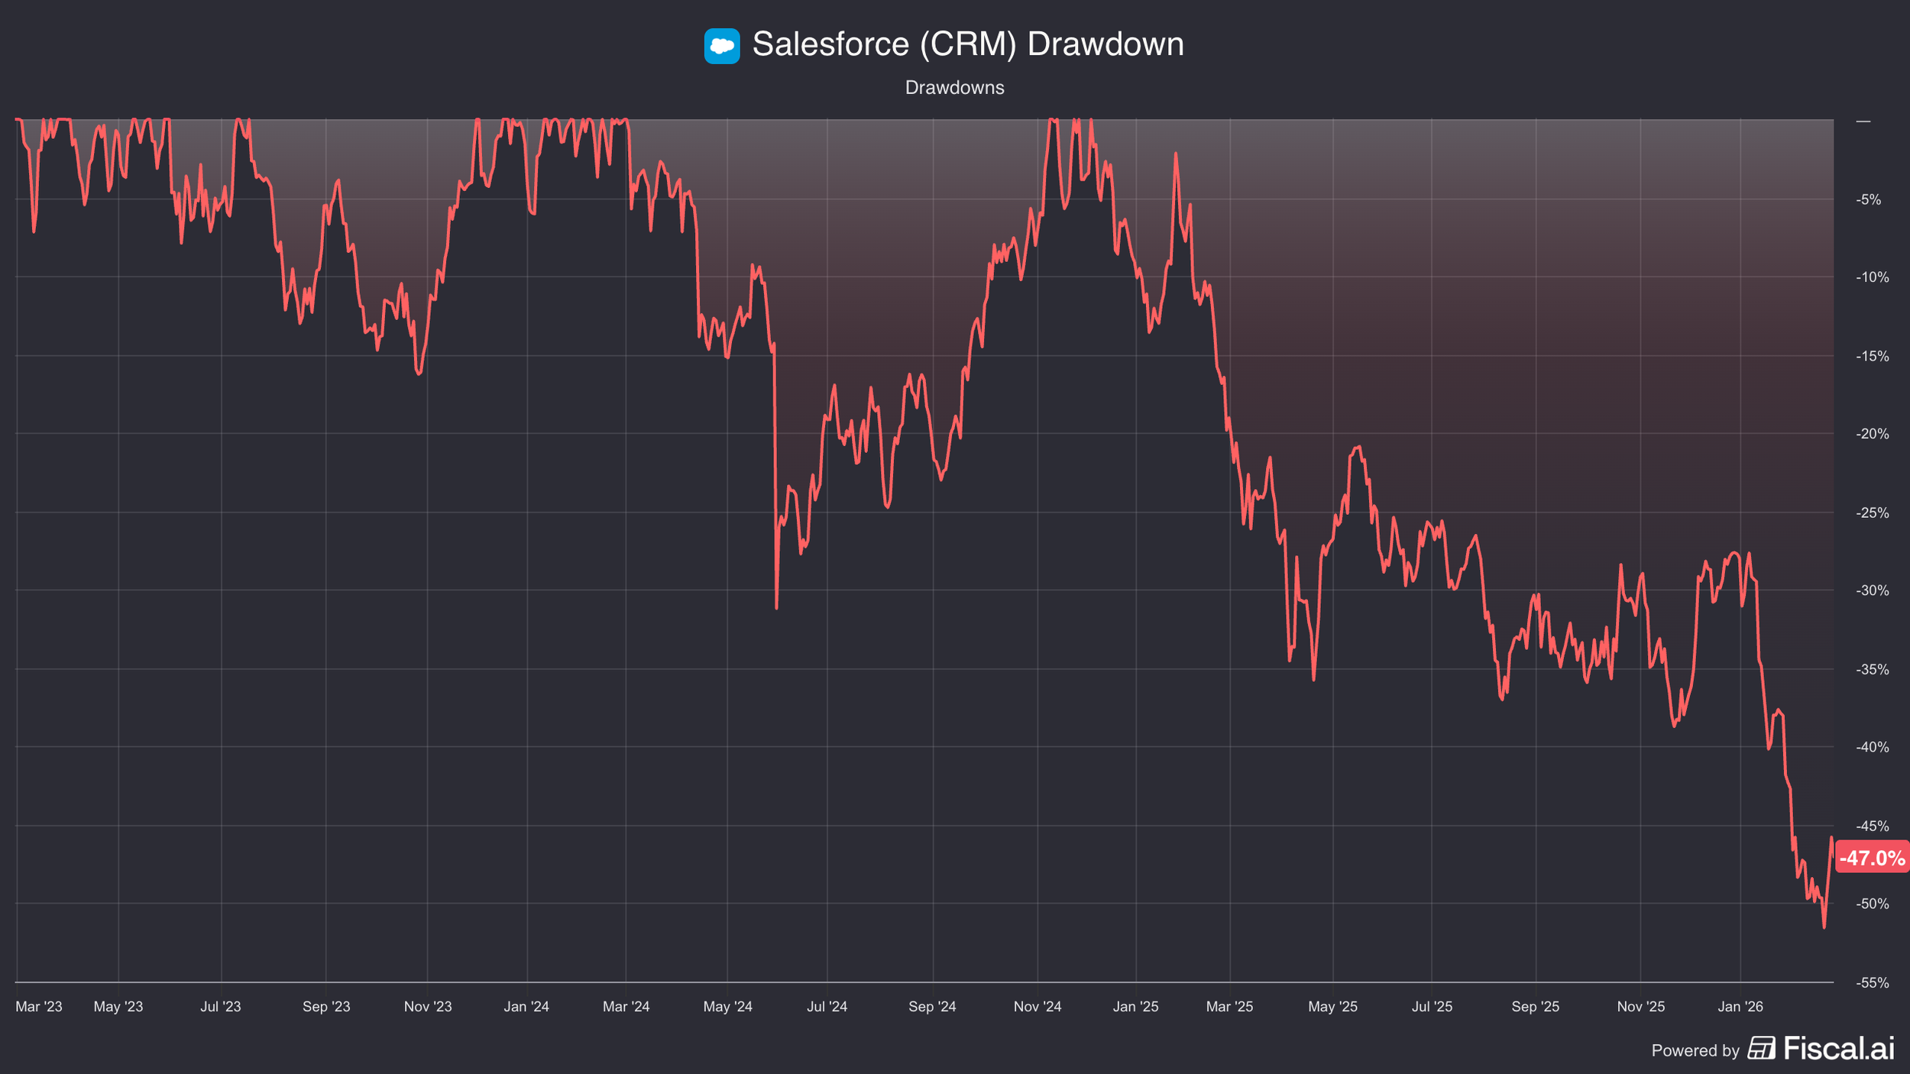Click the Salesforce cloud logo icon

(x=721, y=46)
